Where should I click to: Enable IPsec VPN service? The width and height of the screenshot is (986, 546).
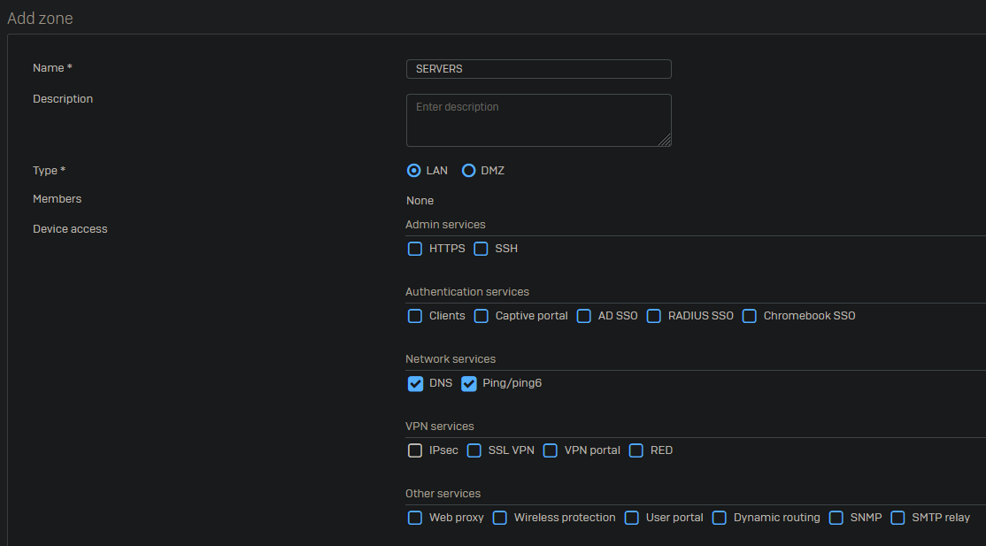pyautogui.click(x=415, y=450)
